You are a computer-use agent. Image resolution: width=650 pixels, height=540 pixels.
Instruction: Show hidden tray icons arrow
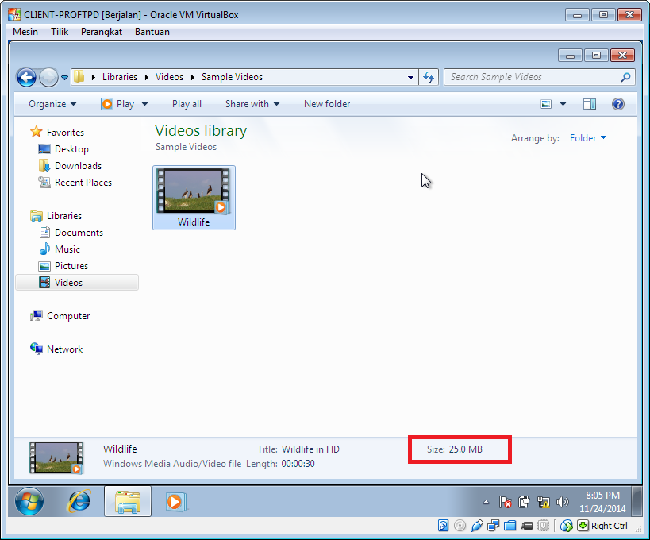point(487,502)
